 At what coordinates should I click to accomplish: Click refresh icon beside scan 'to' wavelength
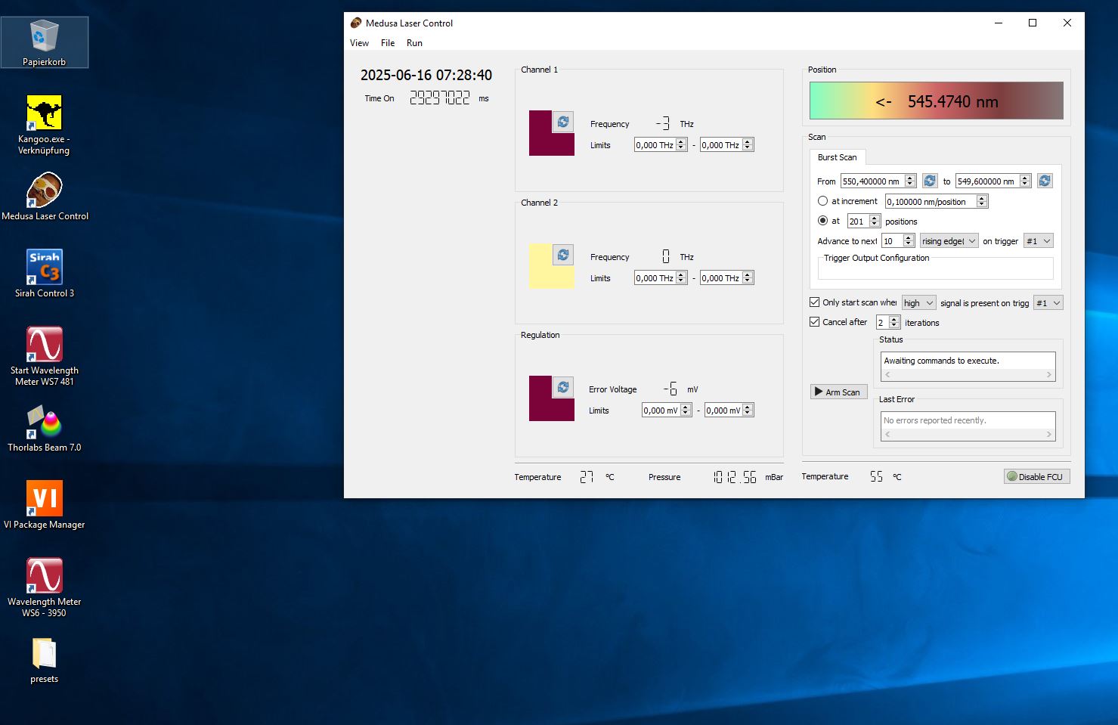1045,181
